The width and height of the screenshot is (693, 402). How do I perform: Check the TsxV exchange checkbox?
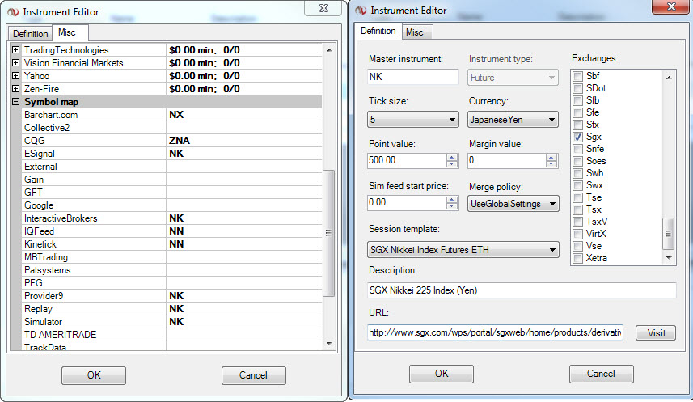tap(577, 222)
